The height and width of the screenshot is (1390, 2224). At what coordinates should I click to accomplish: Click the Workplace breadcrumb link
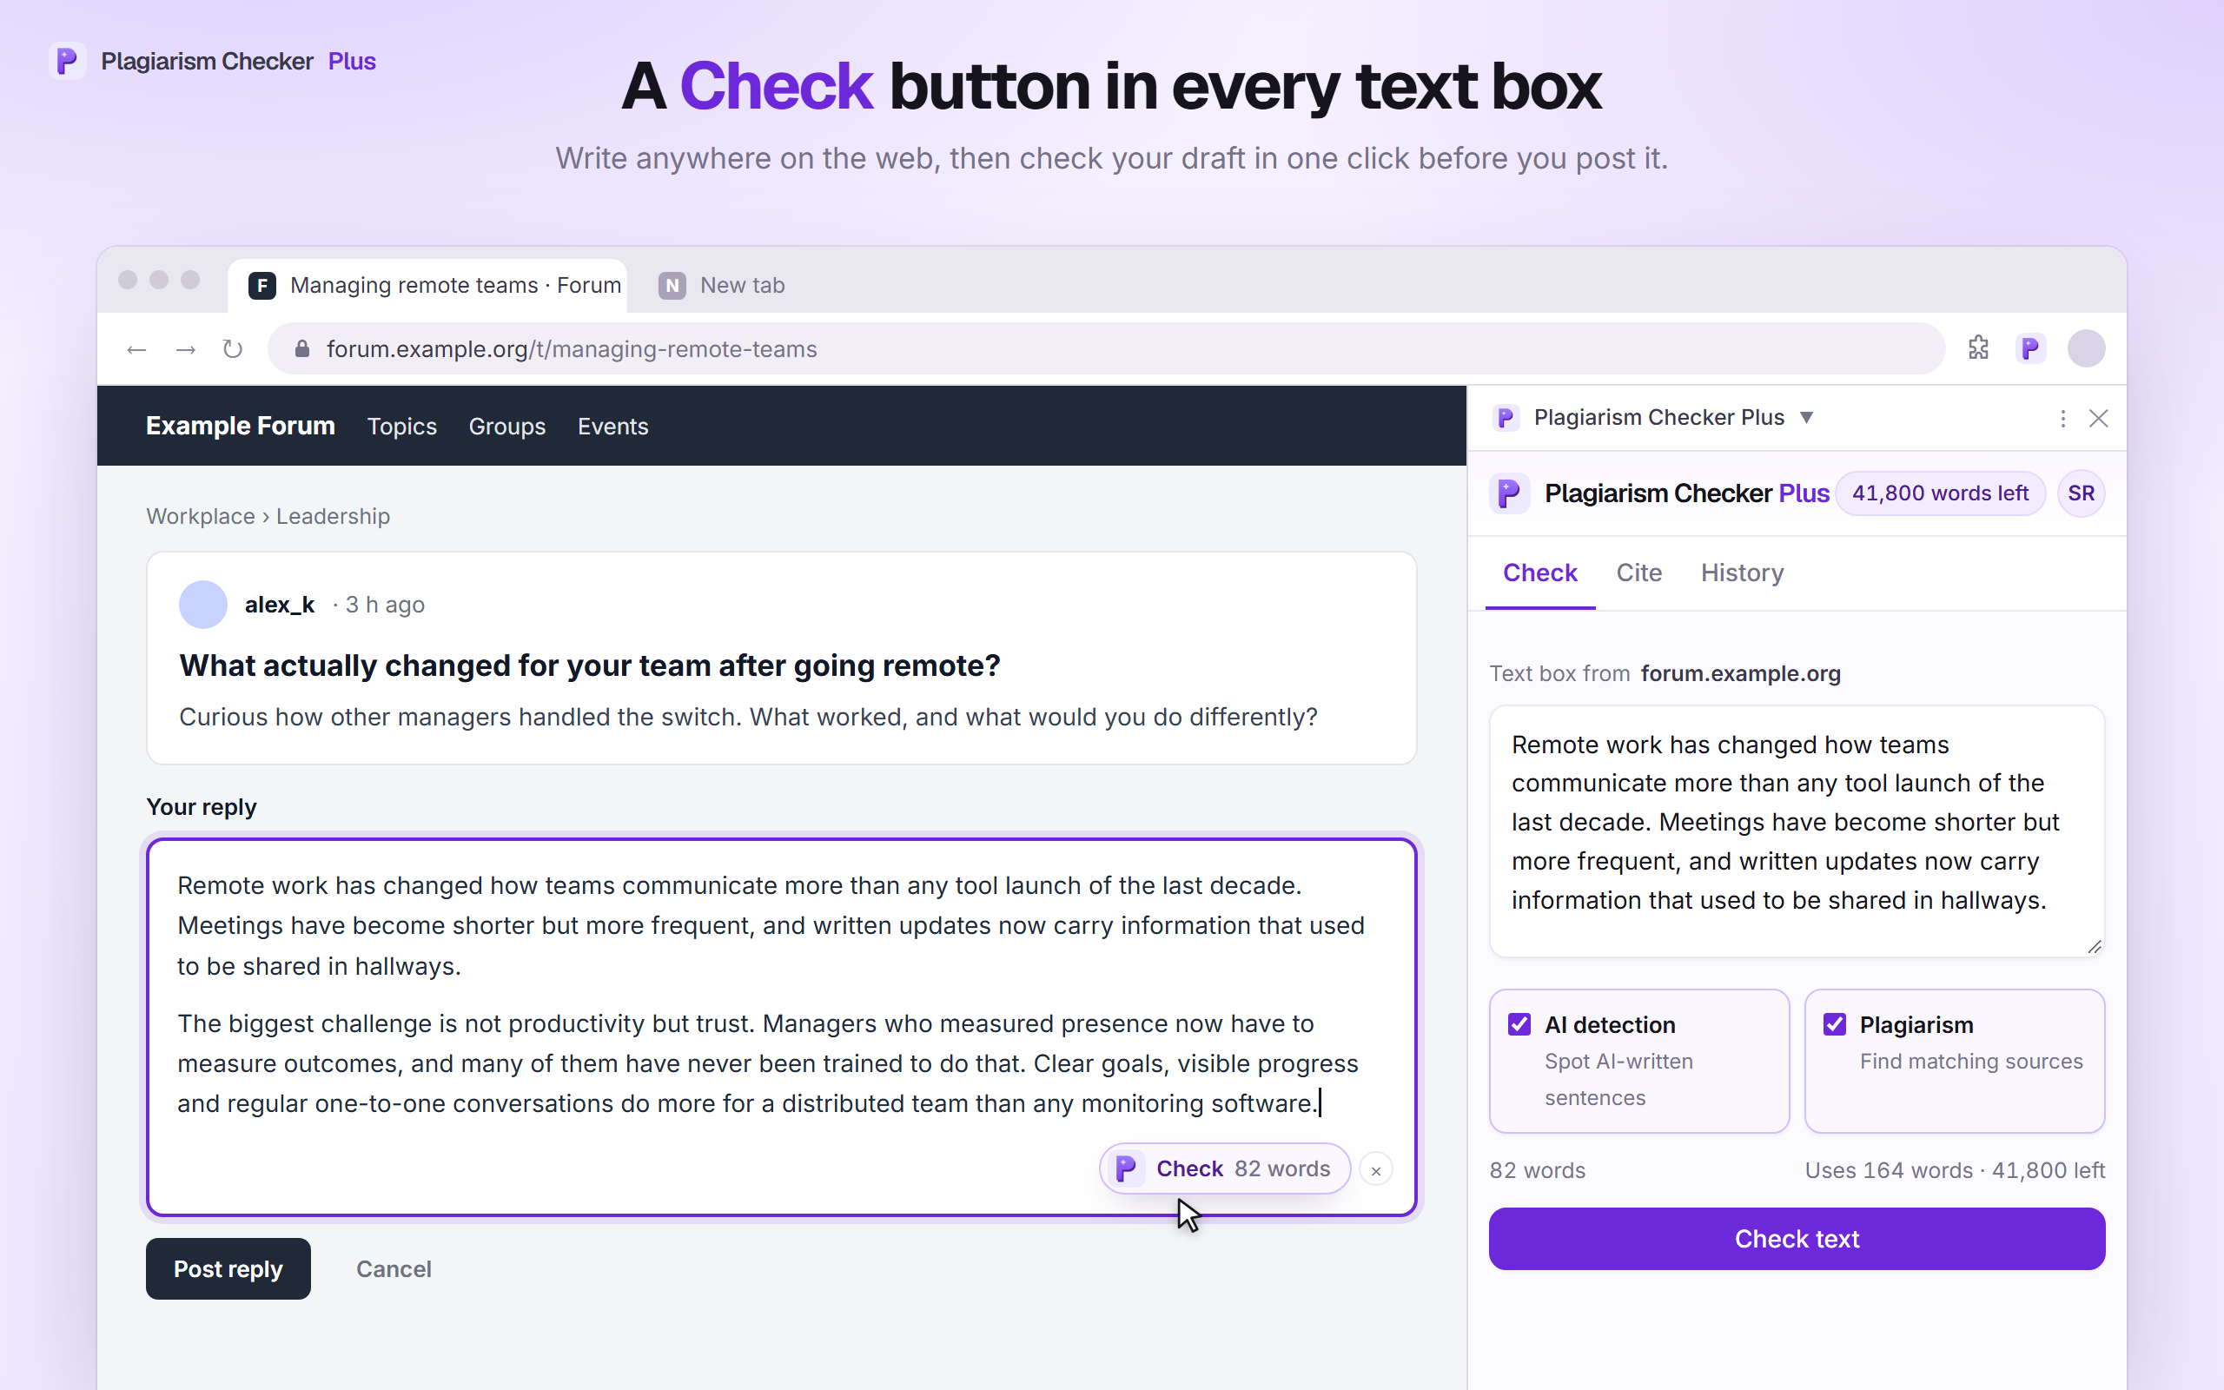click(201, 517)
